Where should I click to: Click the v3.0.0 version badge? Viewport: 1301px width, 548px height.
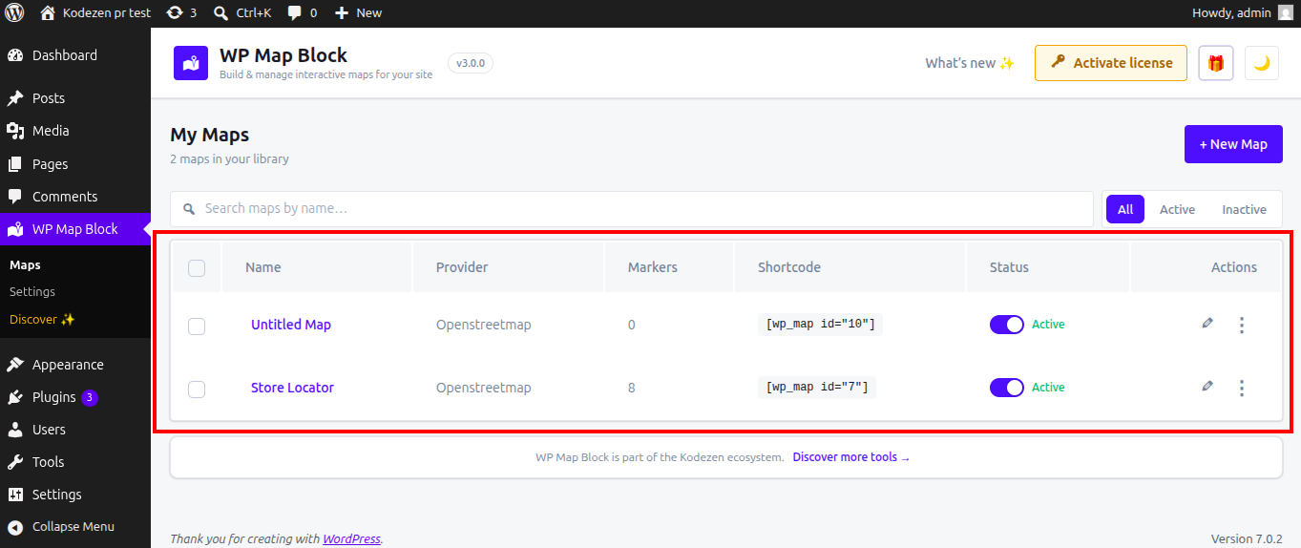point(471,63)
